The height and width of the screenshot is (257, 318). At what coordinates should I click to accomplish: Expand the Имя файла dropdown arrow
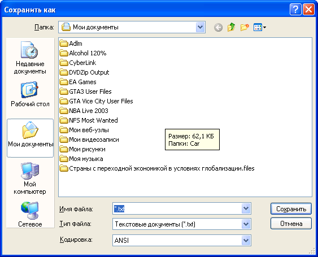point(246,208)
